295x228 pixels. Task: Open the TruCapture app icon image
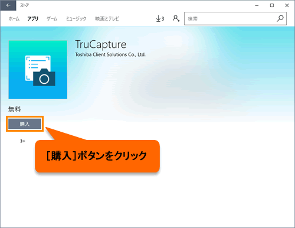[38, 70]
